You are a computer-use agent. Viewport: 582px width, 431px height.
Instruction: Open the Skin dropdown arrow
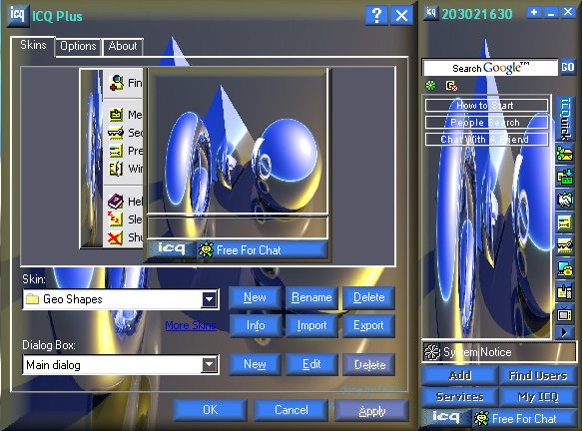pyautogui.click(x=210, y=299)
